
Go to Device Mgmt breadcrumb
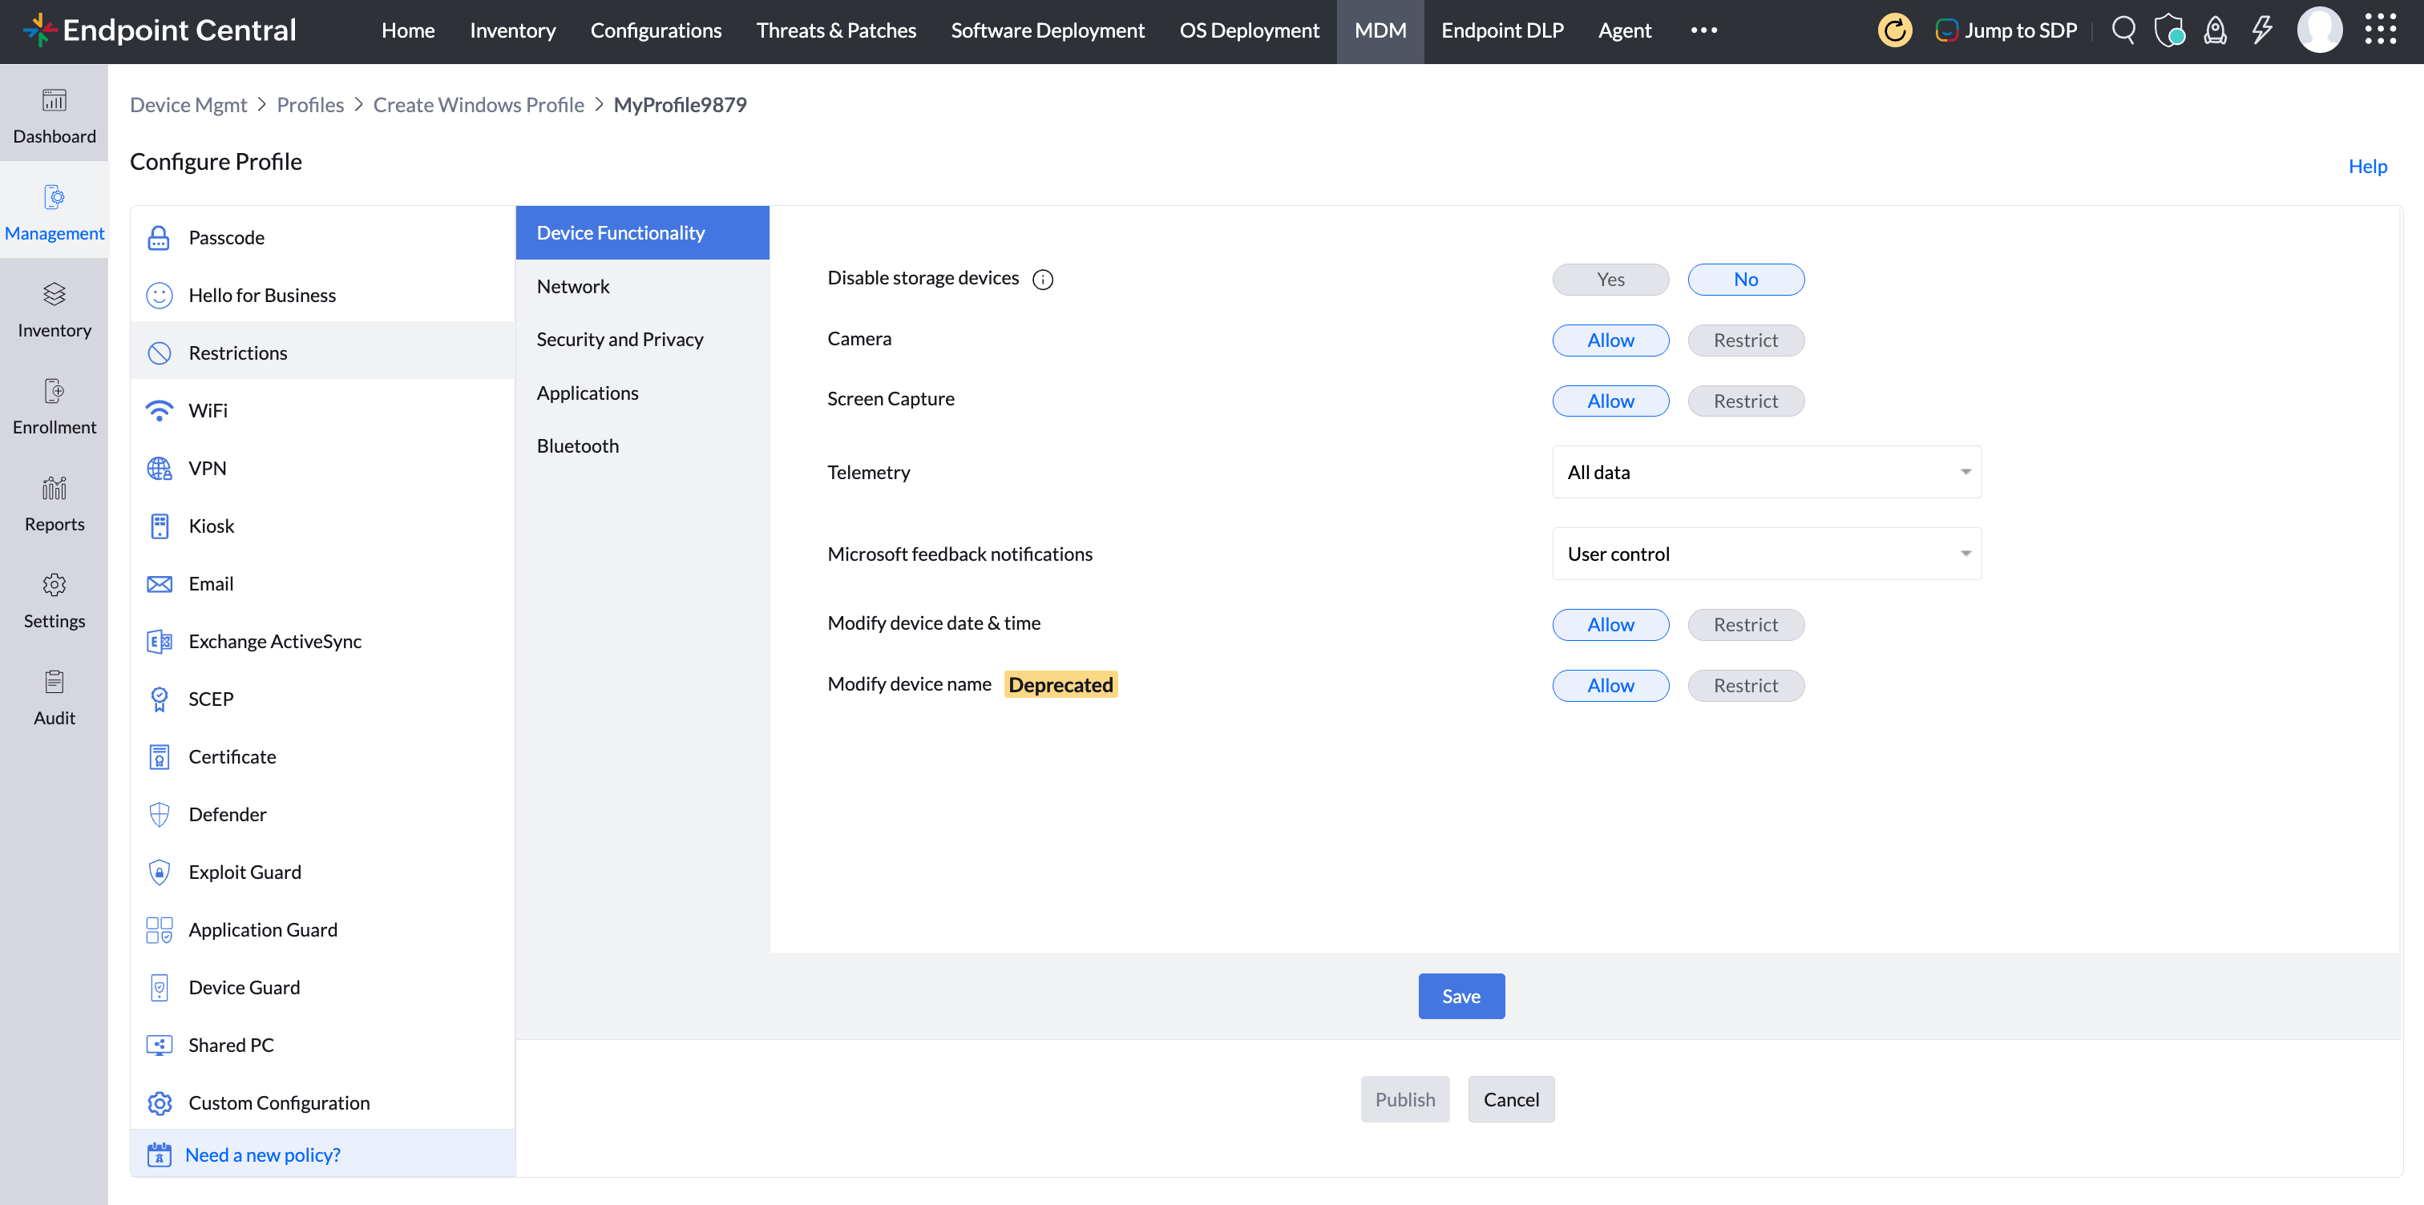(188, 104)
